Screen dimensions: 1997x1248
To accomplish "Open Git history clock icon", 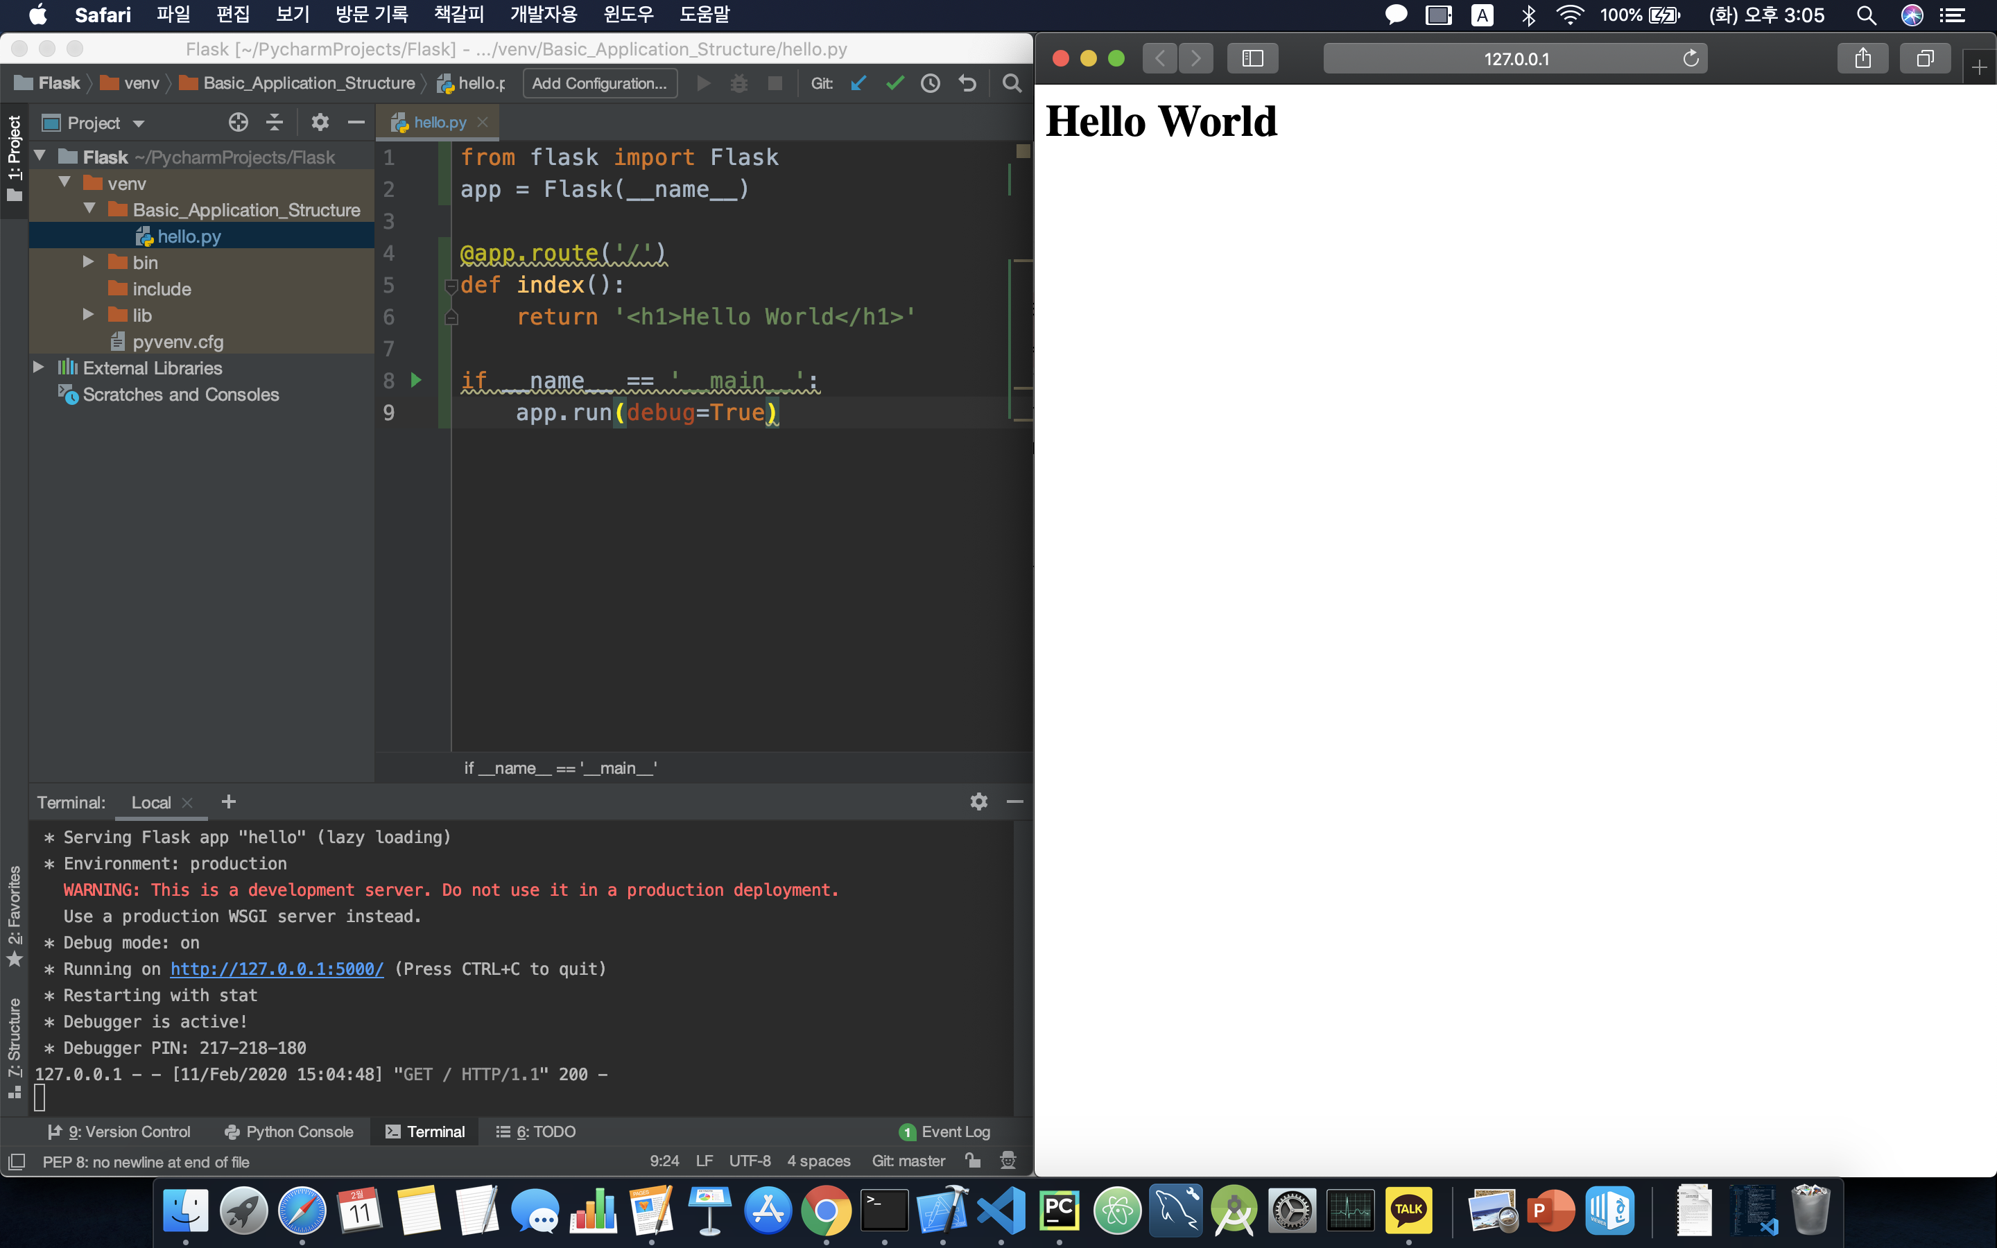I will coord(930,83).
